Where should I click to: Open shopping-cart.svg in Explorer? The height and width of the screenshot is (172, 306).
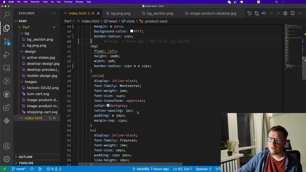coord(42,112)
